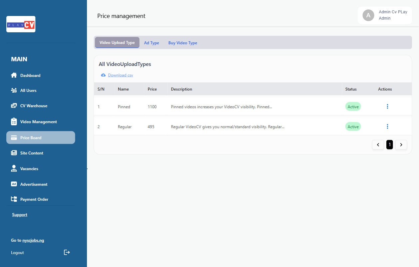
Task: Click the Vacancies person icon
Action: 14,168
